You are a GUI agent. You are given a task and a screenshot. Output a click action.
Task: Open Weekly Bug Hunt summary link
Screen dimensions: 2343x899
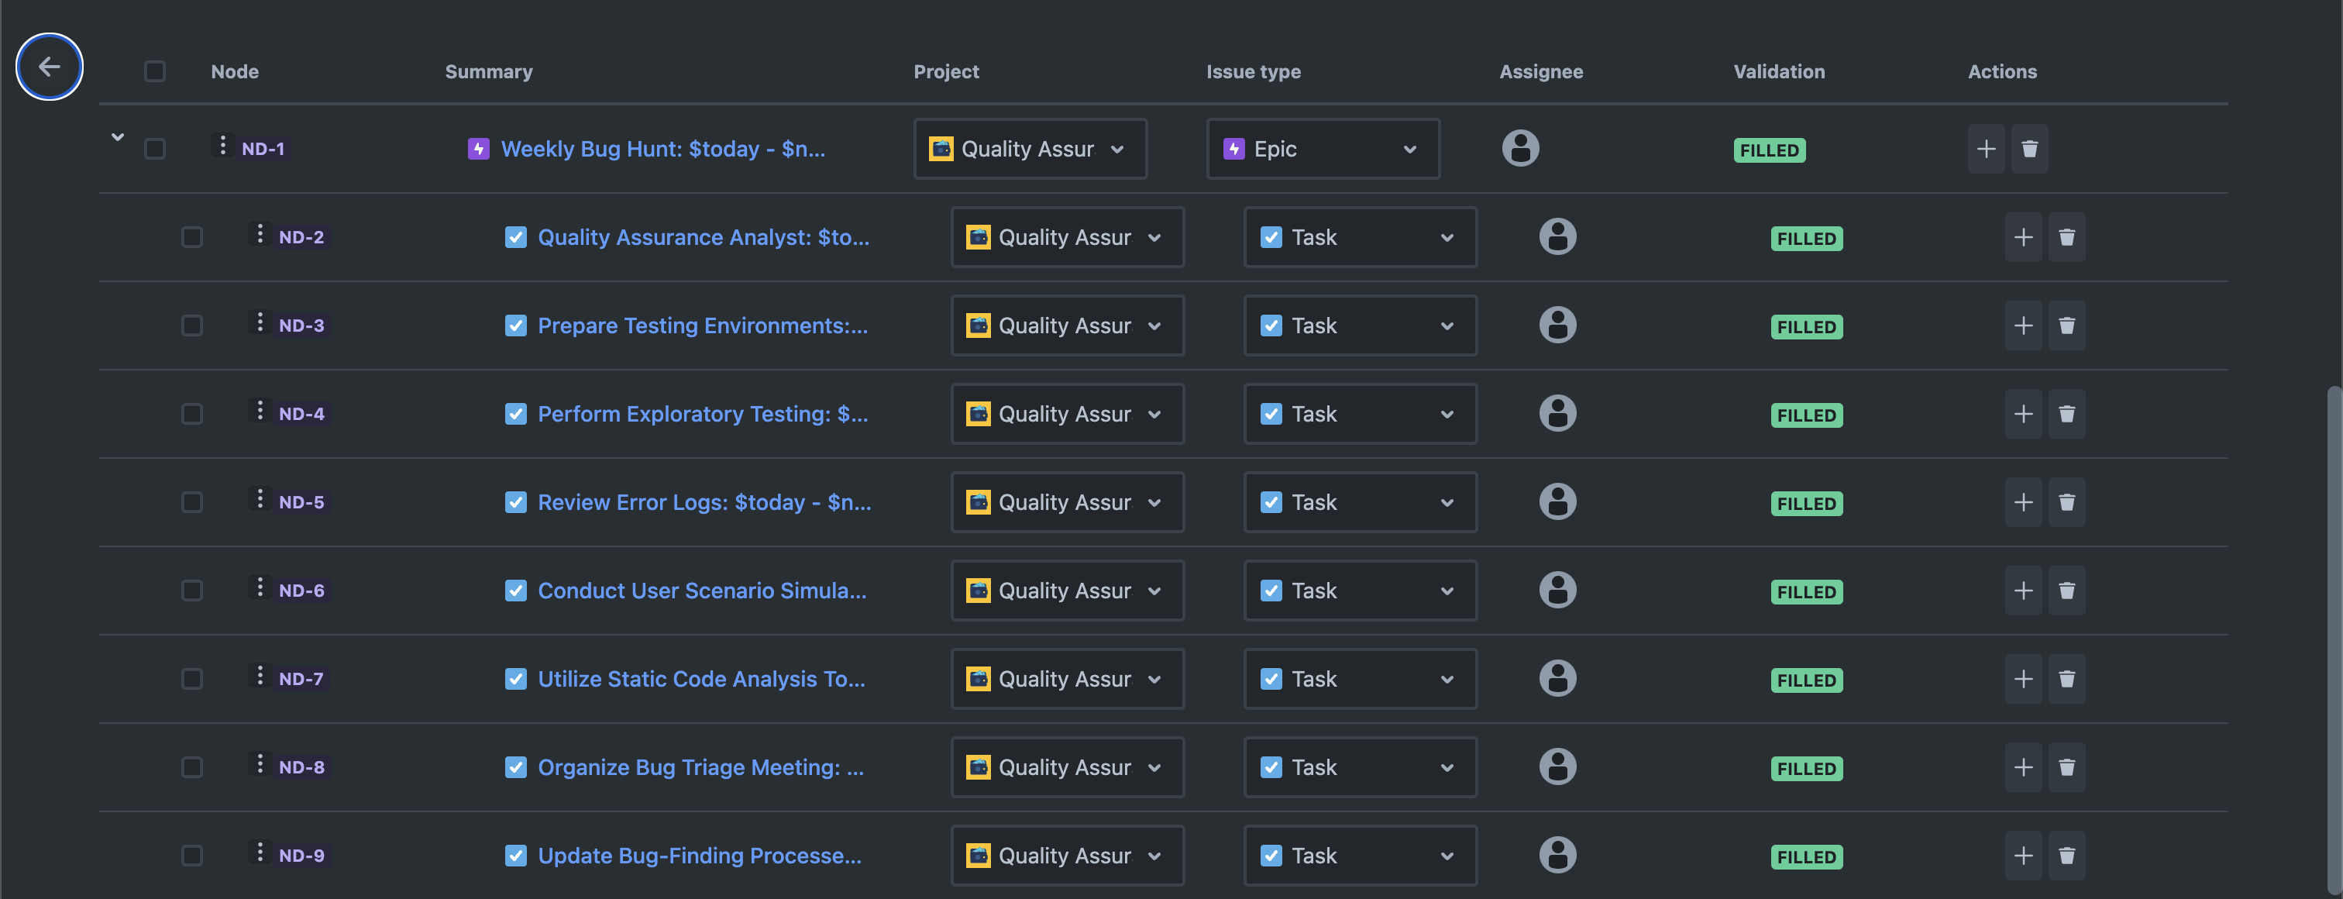click(x=662, y=148)
